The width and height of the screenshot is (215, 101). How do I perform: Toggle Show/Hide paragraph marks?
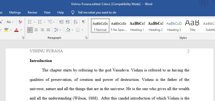(83, 22)
